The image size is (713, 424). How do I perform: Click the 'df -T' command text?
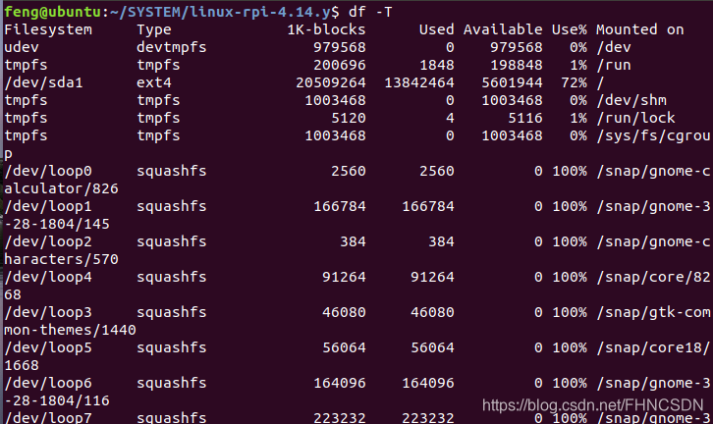click(370, 13)
